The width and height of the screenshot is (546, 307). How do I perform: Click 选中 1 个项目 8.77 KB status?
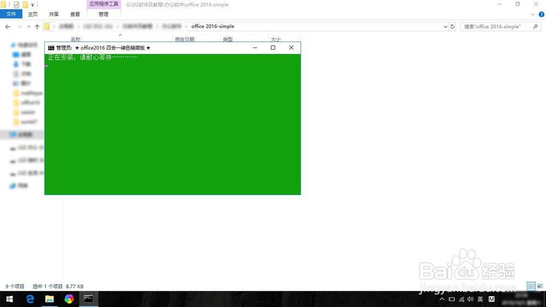coord(58,286)
